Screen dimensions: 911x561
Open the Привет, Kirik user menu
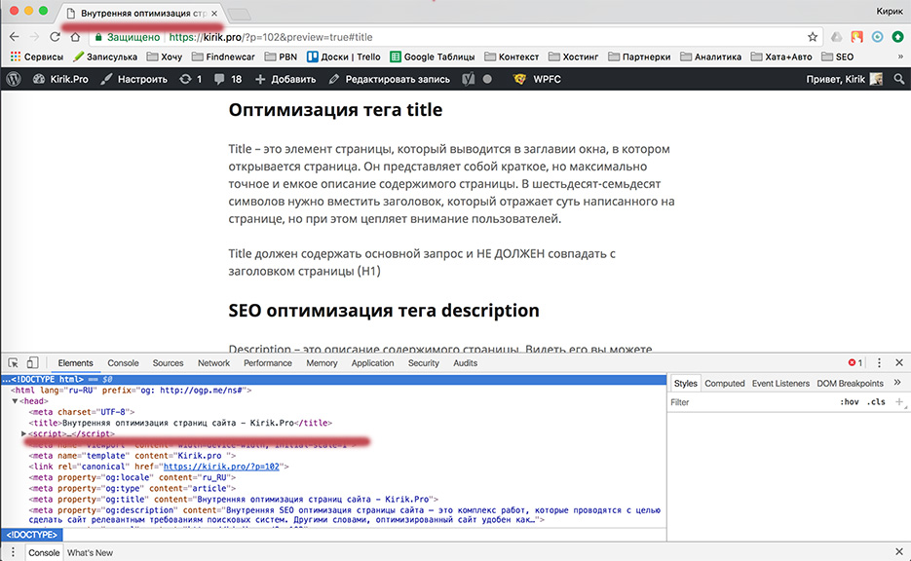[844, 79]
